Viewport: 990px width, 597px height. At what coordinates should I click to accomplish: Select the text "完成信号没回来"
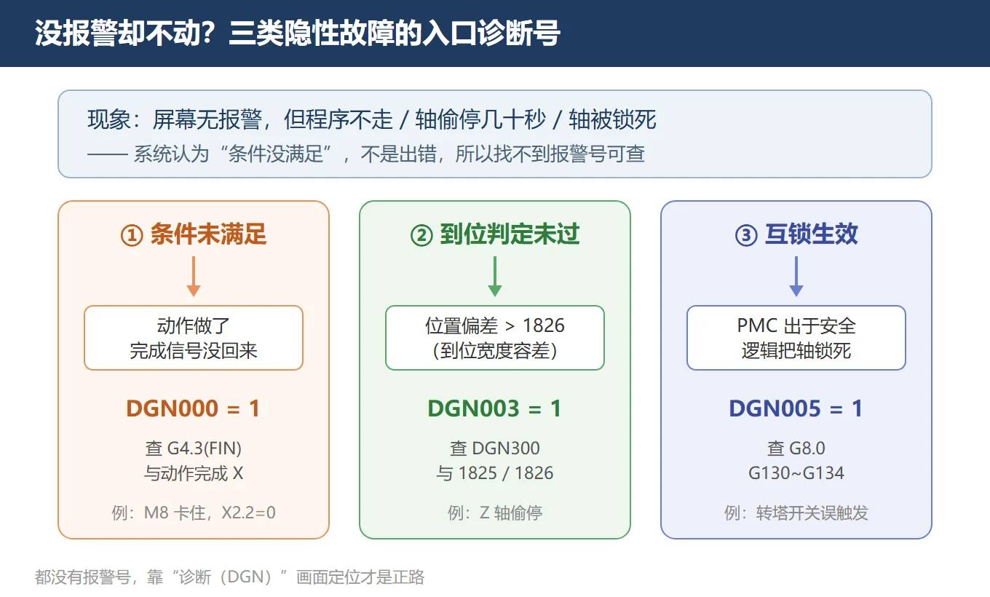194,351
